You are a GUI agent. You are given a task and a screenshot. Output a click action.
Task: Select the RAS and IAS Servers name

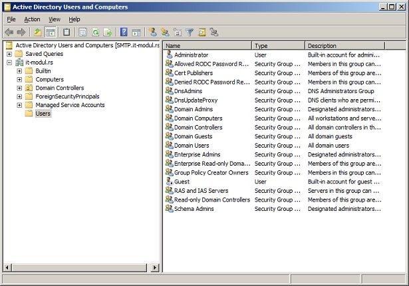tap(201, 190)
